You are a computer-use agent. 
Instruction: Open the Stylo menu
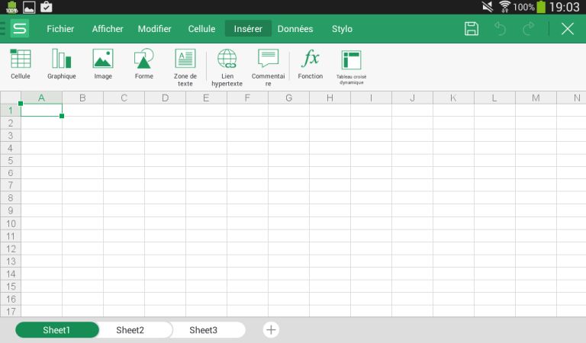click(342, 29)
